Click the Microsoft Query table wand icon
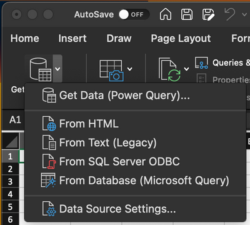Image resolution: width=250 pixels, height=225 pixels. 48,181
